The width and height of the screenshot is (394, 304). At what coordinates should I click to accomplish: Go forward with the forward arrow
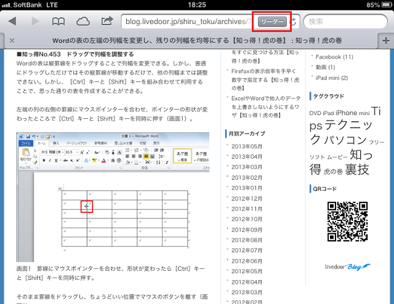36,22
